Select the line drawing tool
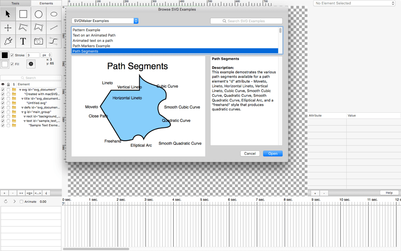Image resolution: width=401 pixels, height=251 pixels. (x=54, y=28)
